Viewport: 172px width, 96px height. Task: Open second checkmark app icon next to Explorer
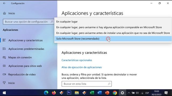coord(84,93)
